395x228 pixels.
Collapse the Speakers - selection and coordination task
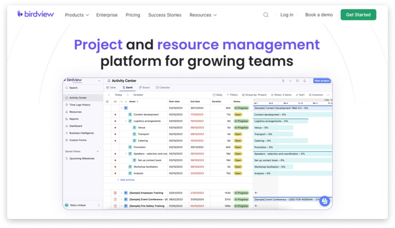pyautogui.click(x=125, y=154)
